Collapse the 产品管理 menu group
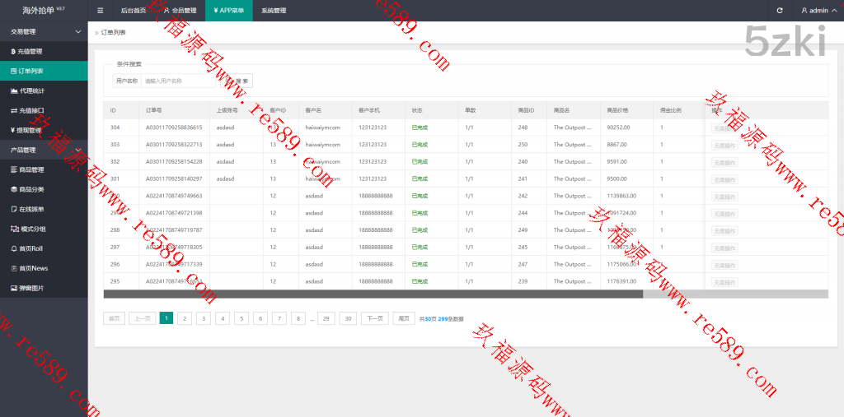844x417 pixels. (x=44, y=150)
